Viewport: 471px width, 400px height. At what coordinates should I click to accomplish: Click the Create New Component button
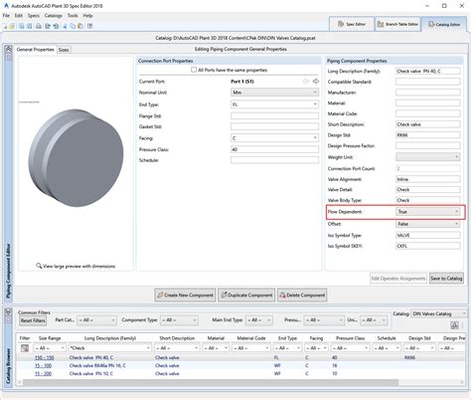coord(185,295)
